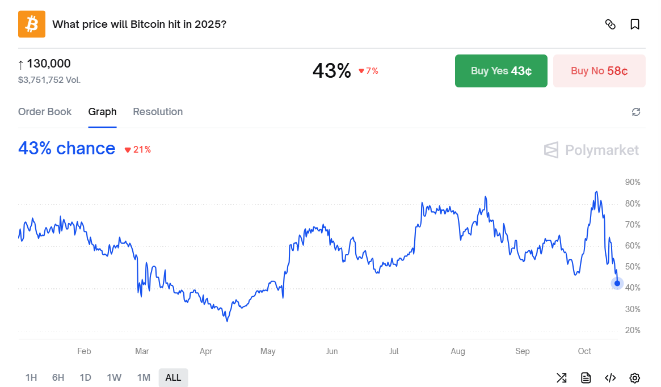Select the Graph tab

click(x=102, y=112)
